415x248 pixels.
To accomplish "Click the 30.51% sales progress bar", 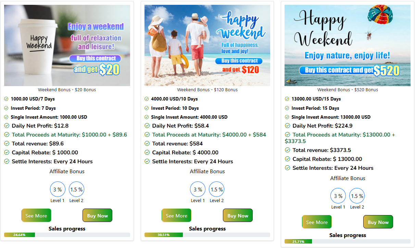I will (207, 235).
